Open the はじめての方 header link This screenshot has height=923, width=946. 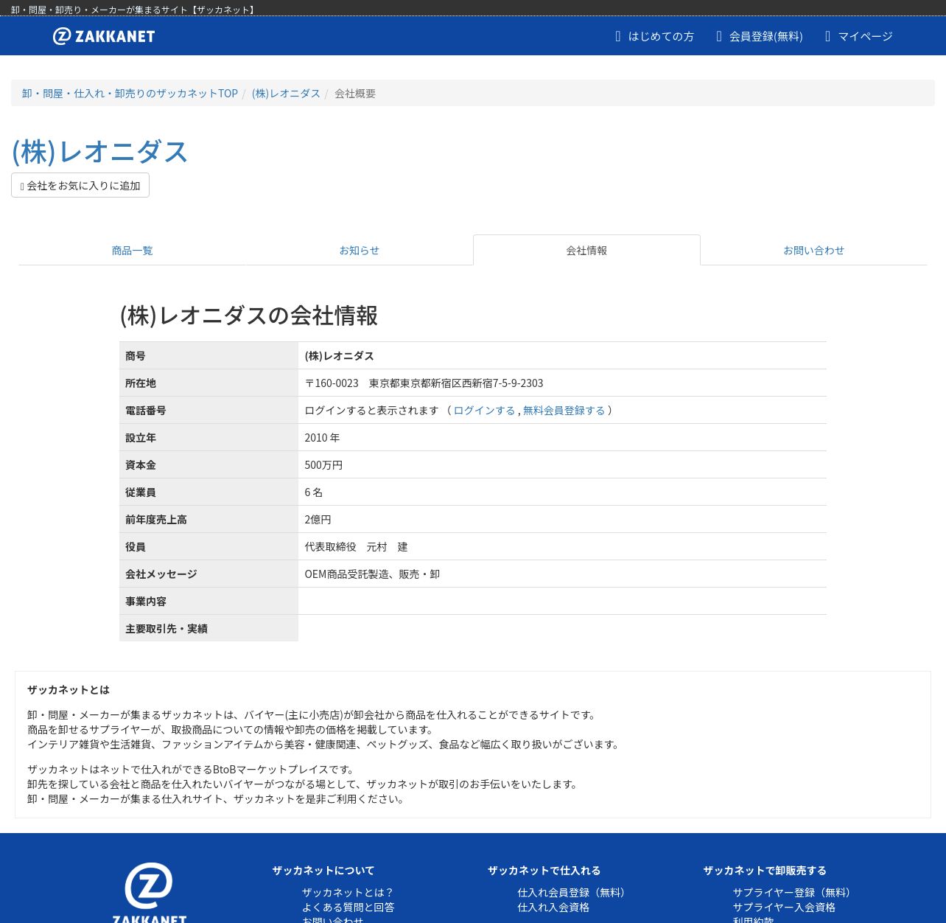[x=654, y=36]
